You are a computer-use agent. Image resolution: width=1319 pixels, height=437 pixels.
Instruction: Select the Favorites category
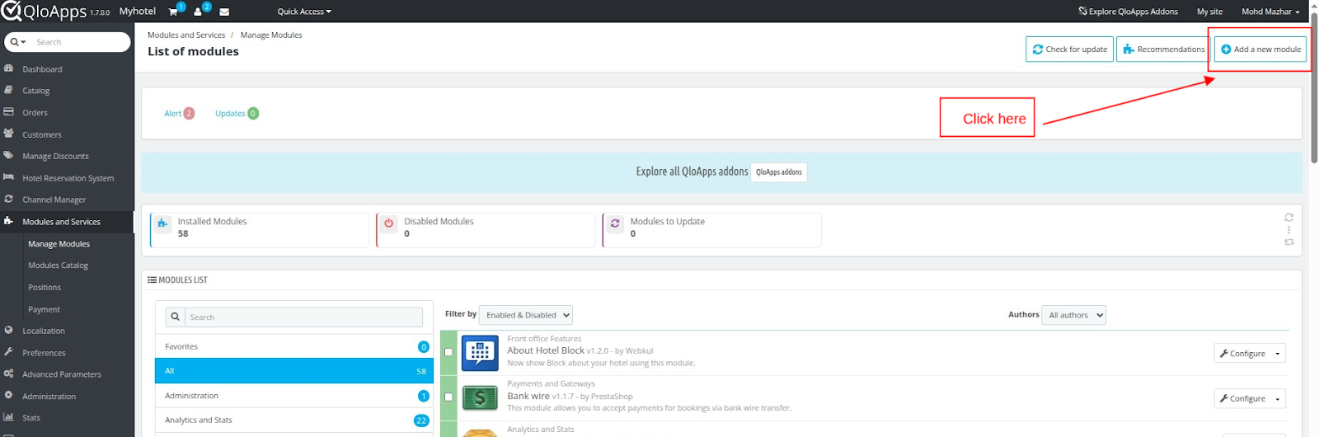pyautogui.click(x=294, y=346)
